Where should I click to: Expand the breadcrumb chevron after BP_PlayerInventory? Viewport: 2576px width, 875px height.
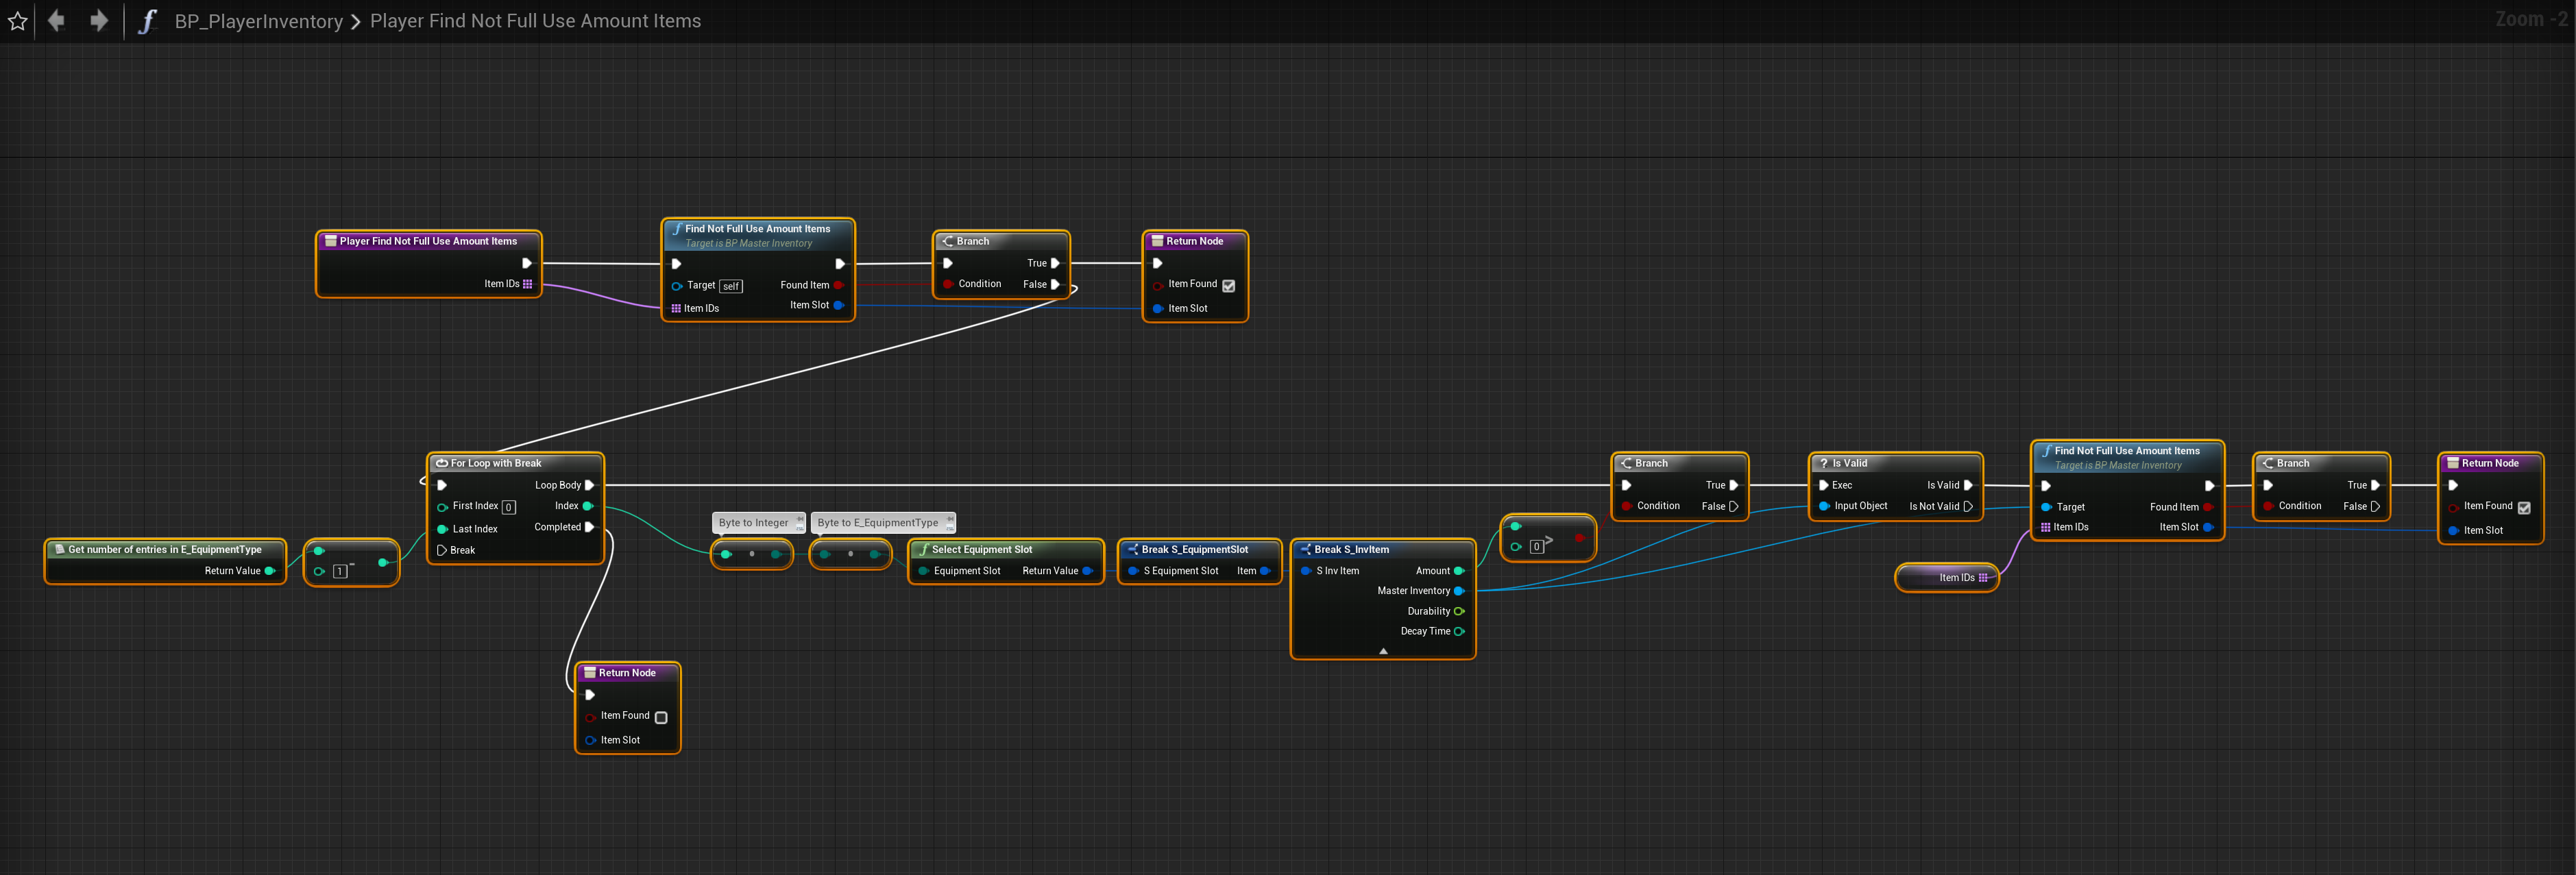click(x=356, y=21)
